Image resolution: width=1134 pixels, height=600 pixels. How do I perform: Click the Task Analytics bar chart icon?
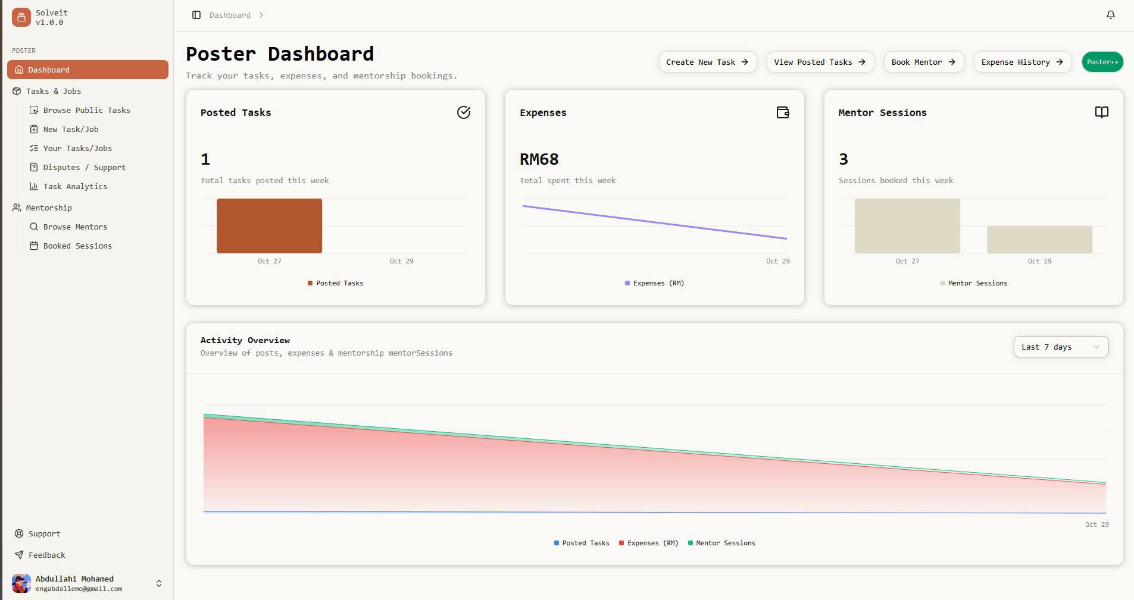pyautogui.click(x=34, y=186)
